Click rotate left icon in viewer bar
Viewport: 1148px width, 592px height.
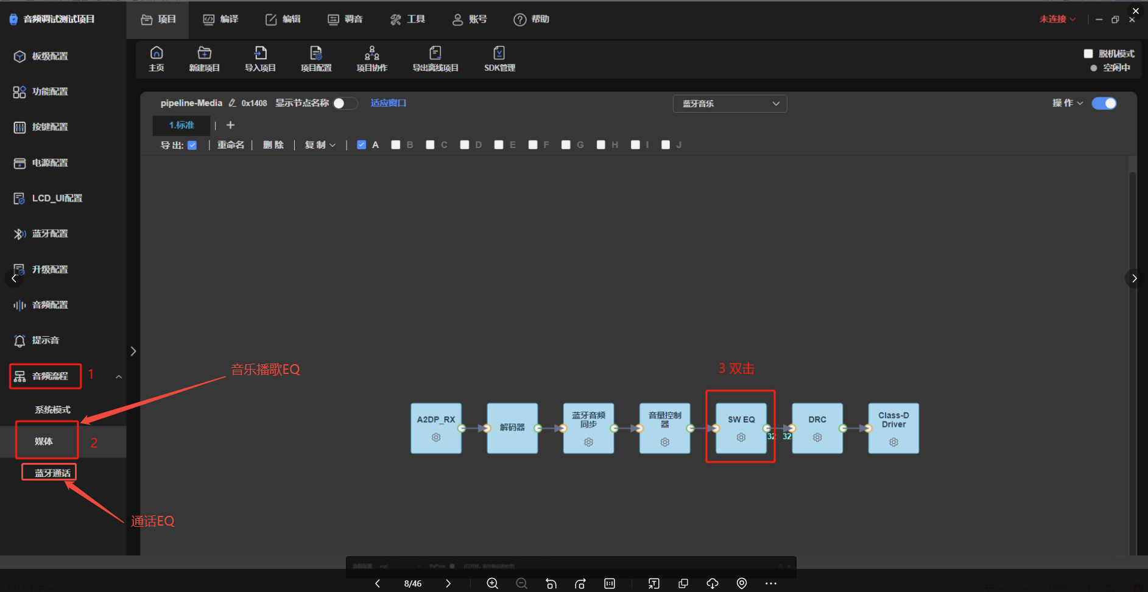point(551,583)
